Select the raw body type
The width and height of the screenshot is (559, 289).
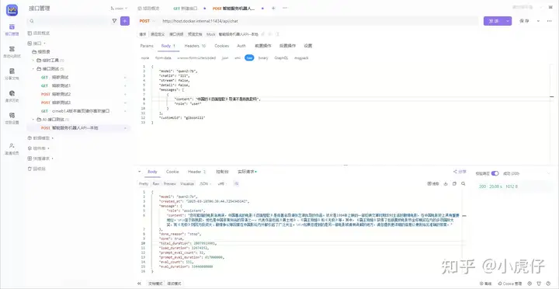tap(249, 57)
